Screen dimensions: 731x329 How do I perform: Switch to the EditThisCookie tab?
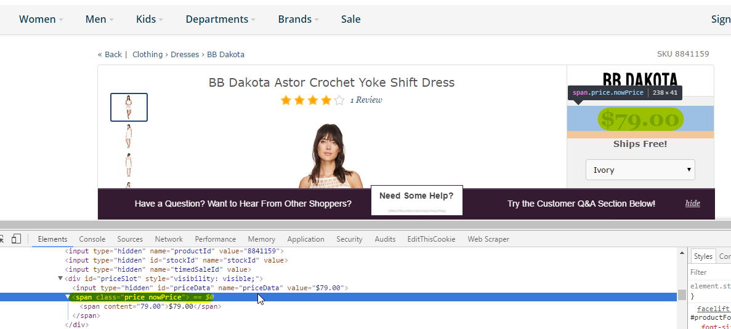point(431,239)
